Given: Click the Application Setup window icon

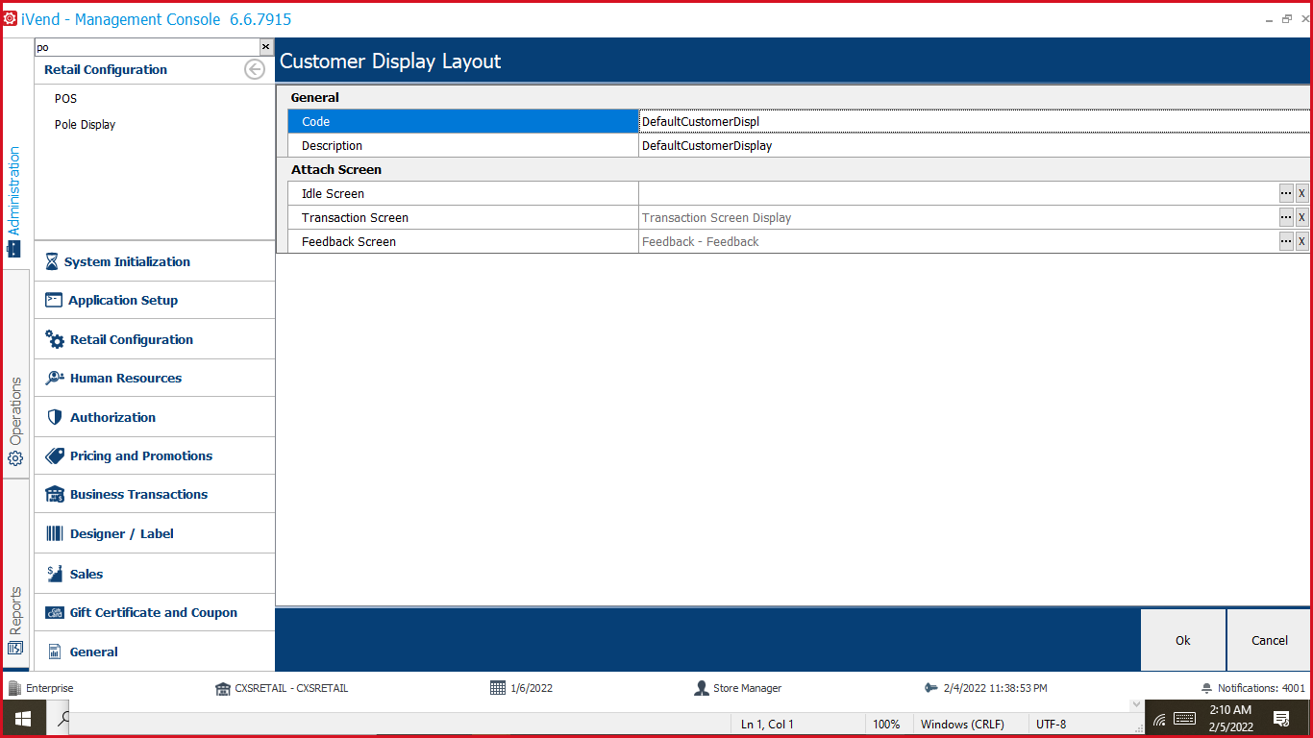Looking at the screenshot, I should click(54, 300).
